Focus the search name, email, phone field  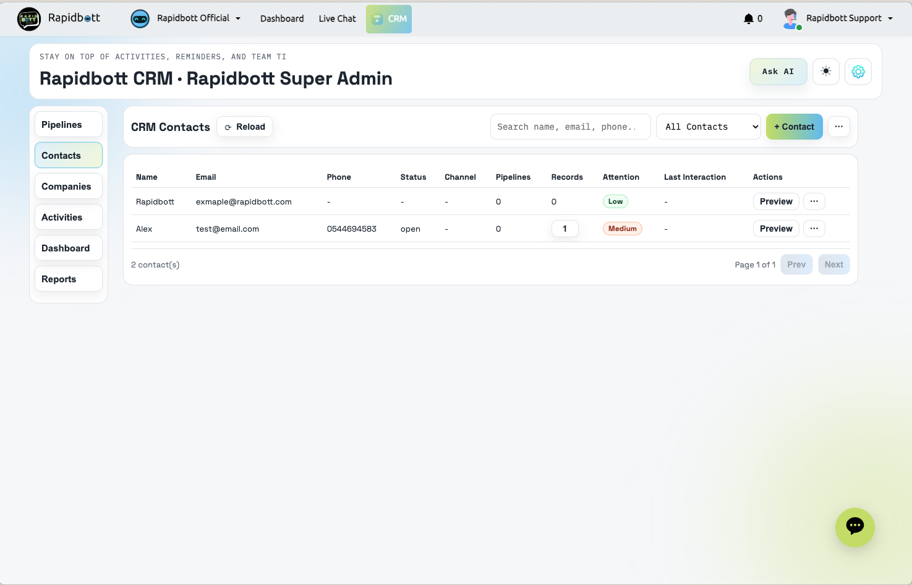[569, 127]
